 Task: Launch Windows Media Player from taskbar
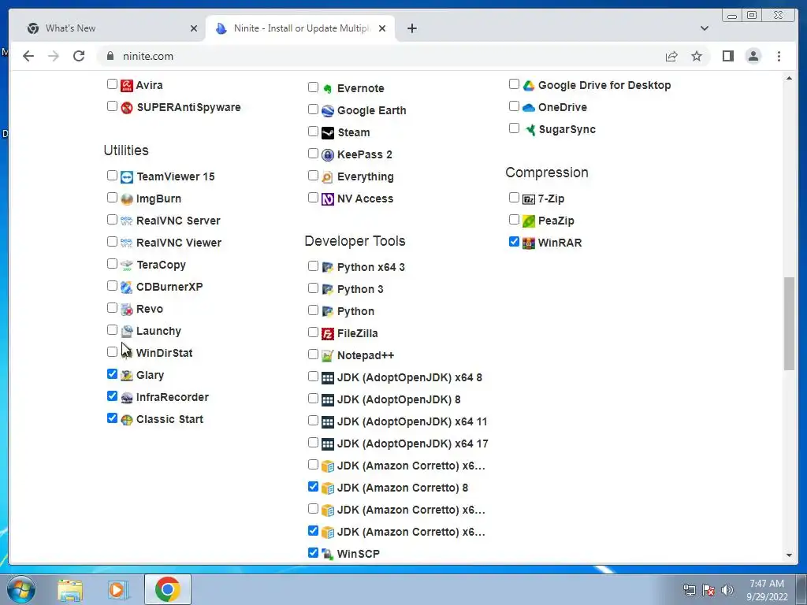pos(118,589)
